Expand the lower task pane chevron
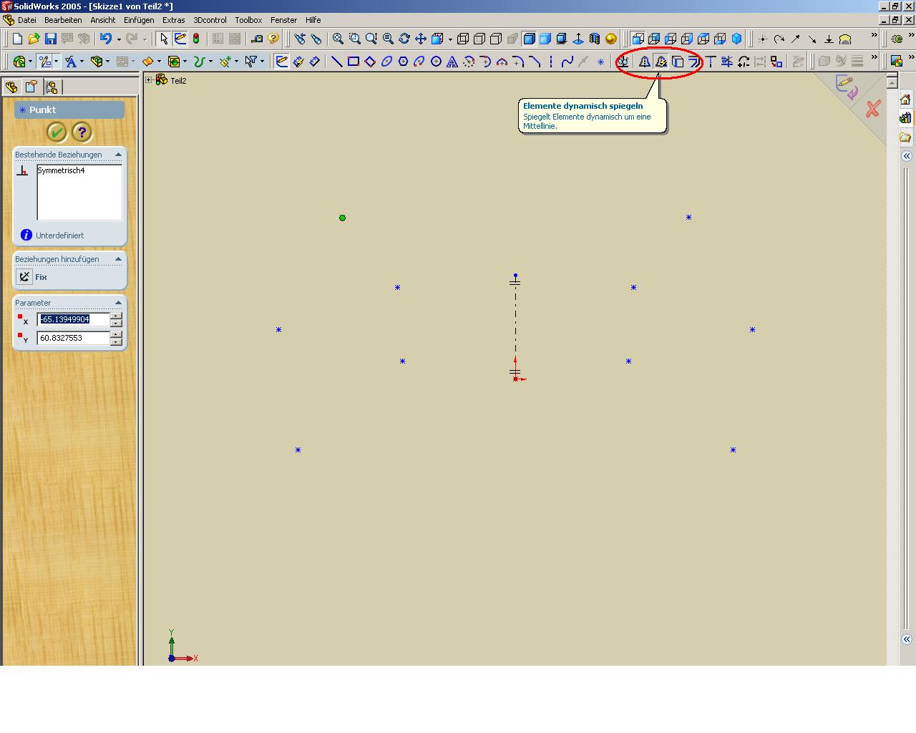Screen dimensions: 916x733 click(907, 639)
